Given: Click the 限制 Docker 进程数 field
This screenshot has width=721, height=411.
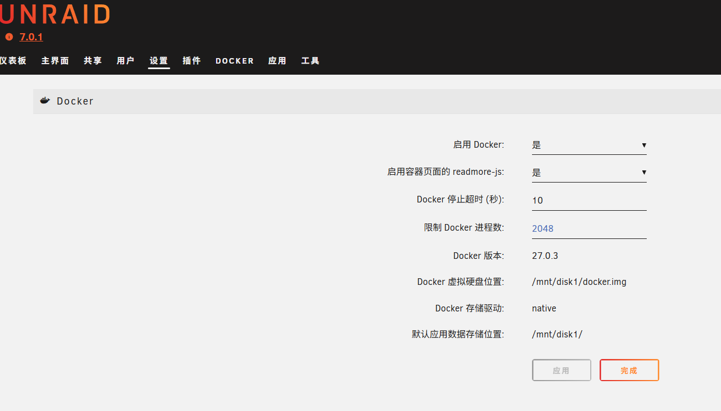Looking at the screenshot, I should point(589,228).
